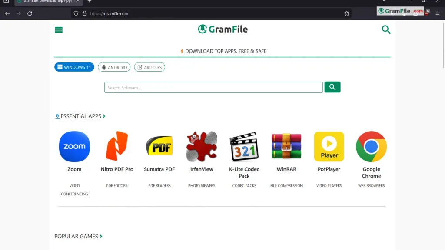Viewport: 445px width, 250px height.
Task: Focus the Search Software input field
Action: (213, 88)
